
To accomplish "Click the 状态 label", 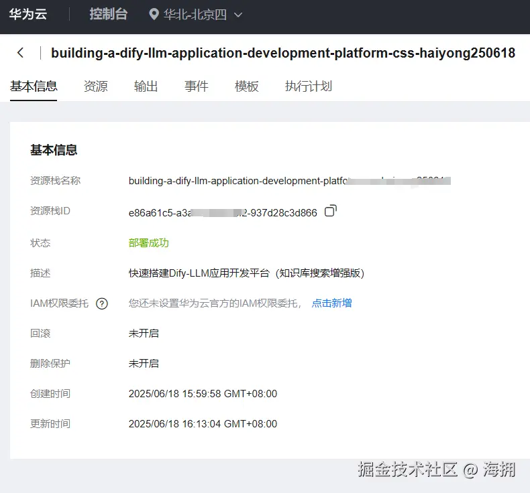I will click(40, 243).
